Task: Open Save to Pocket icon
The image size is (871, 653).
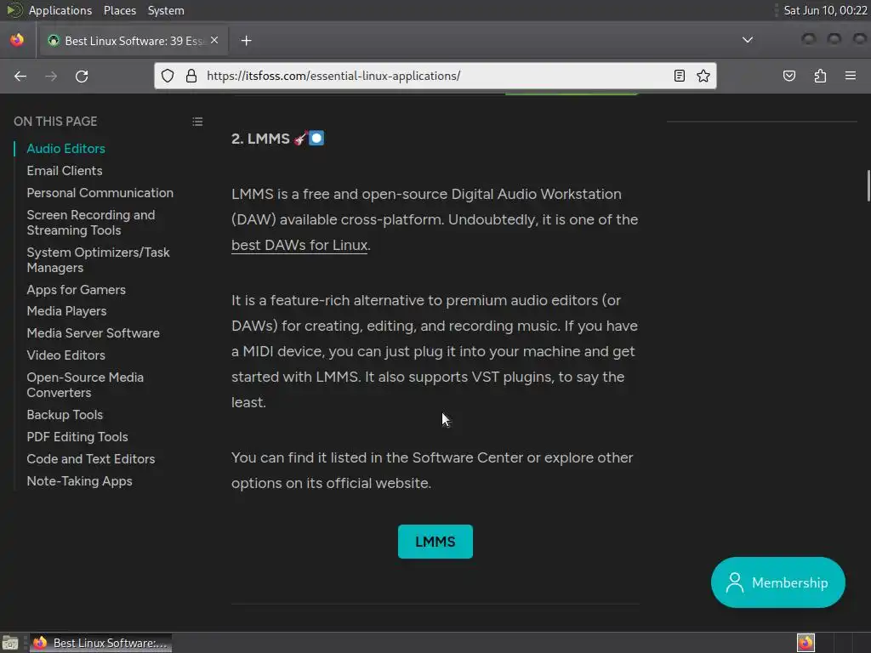Action: [x=789, y=76]
